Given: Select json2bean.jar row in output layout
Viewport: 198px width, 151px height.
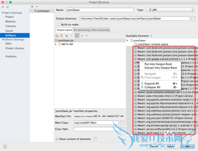Looking at the screenshot, I should click(x=90, y=41).
